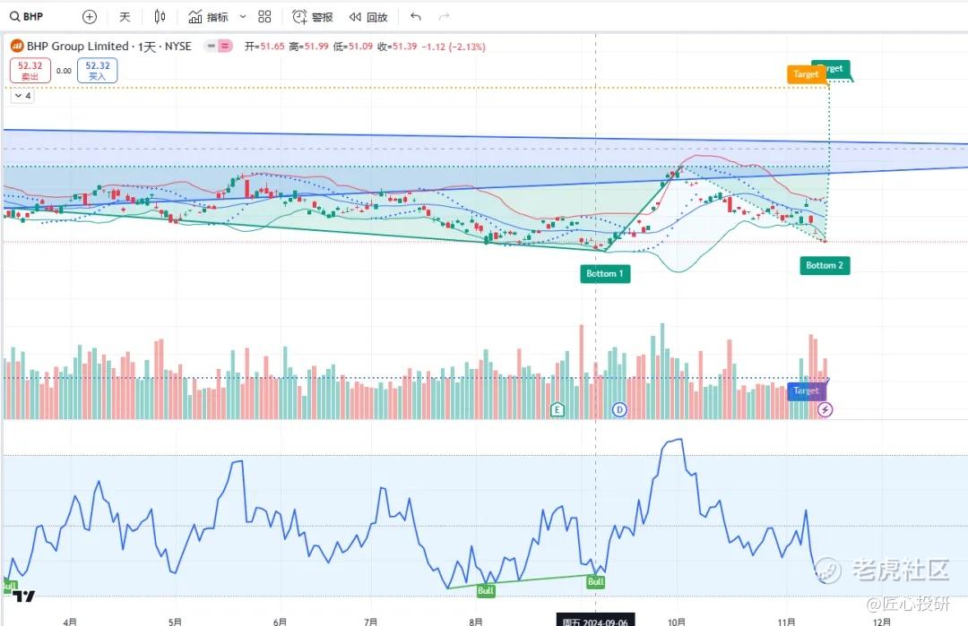Viewport: 968px width, 626px height.
Task: Add a symbol to compare with plus icon
Action: click(90, 17)
